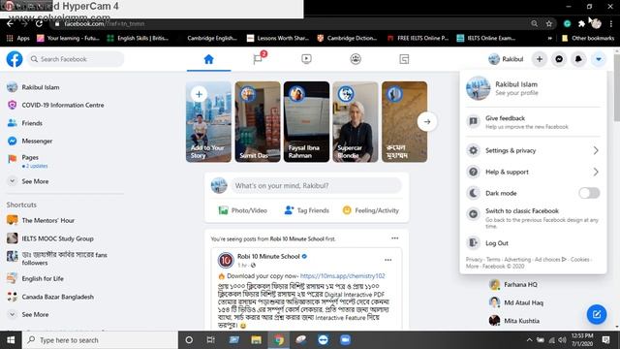Click Tag Friends post option
The image size is (620, 349).
[307, 210]
